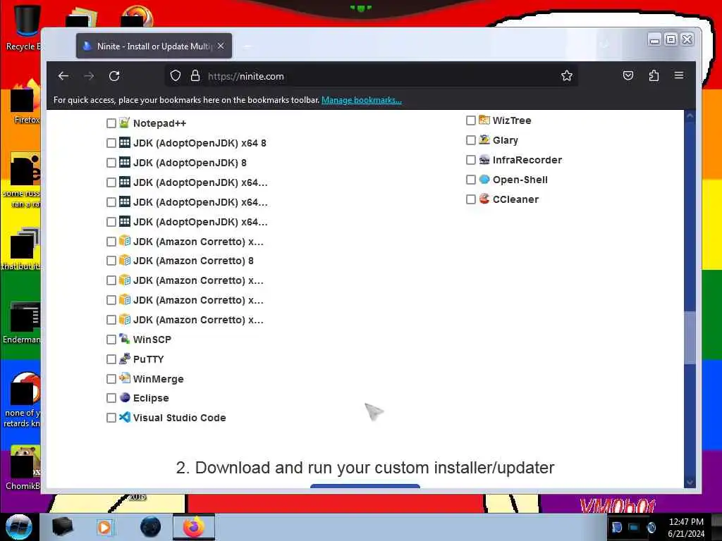Click the WinMerge label text
722x541 pixels.
(159, 379)
